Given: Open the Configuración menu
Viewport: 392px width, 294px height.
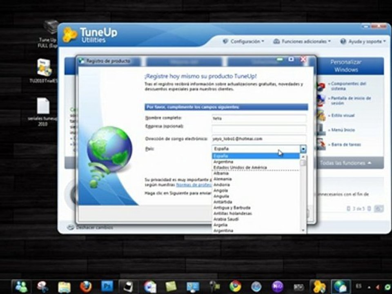Looking at the screenshot, I should pos(243,41).
